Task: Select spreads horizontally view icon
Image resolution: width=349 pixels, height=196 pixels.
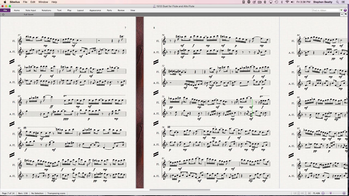Action: [295, 193]
